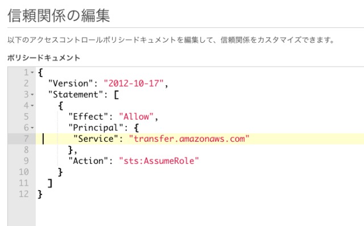Screen dimensions: 364x226
Task: Click the "Version" key on line 2
Action: [71, 84]
